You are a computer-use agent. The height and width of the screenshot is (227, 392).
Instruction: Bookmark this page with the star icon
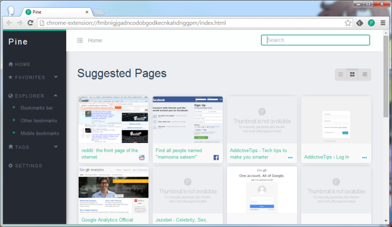348,23
